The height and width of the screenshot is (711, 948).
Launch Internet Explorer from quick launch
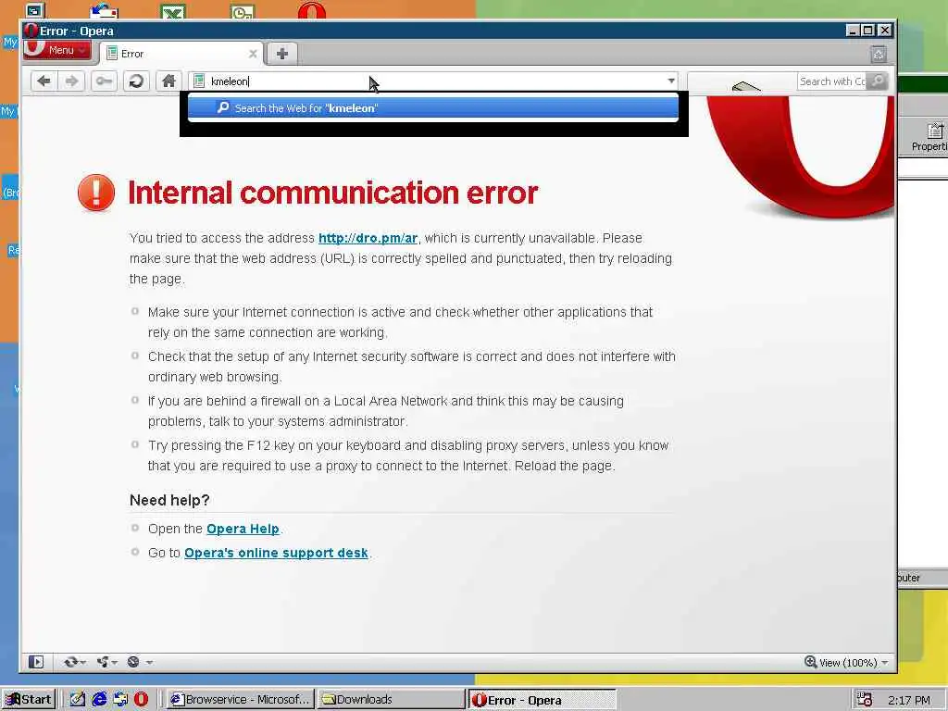click(x=99, y=700)
